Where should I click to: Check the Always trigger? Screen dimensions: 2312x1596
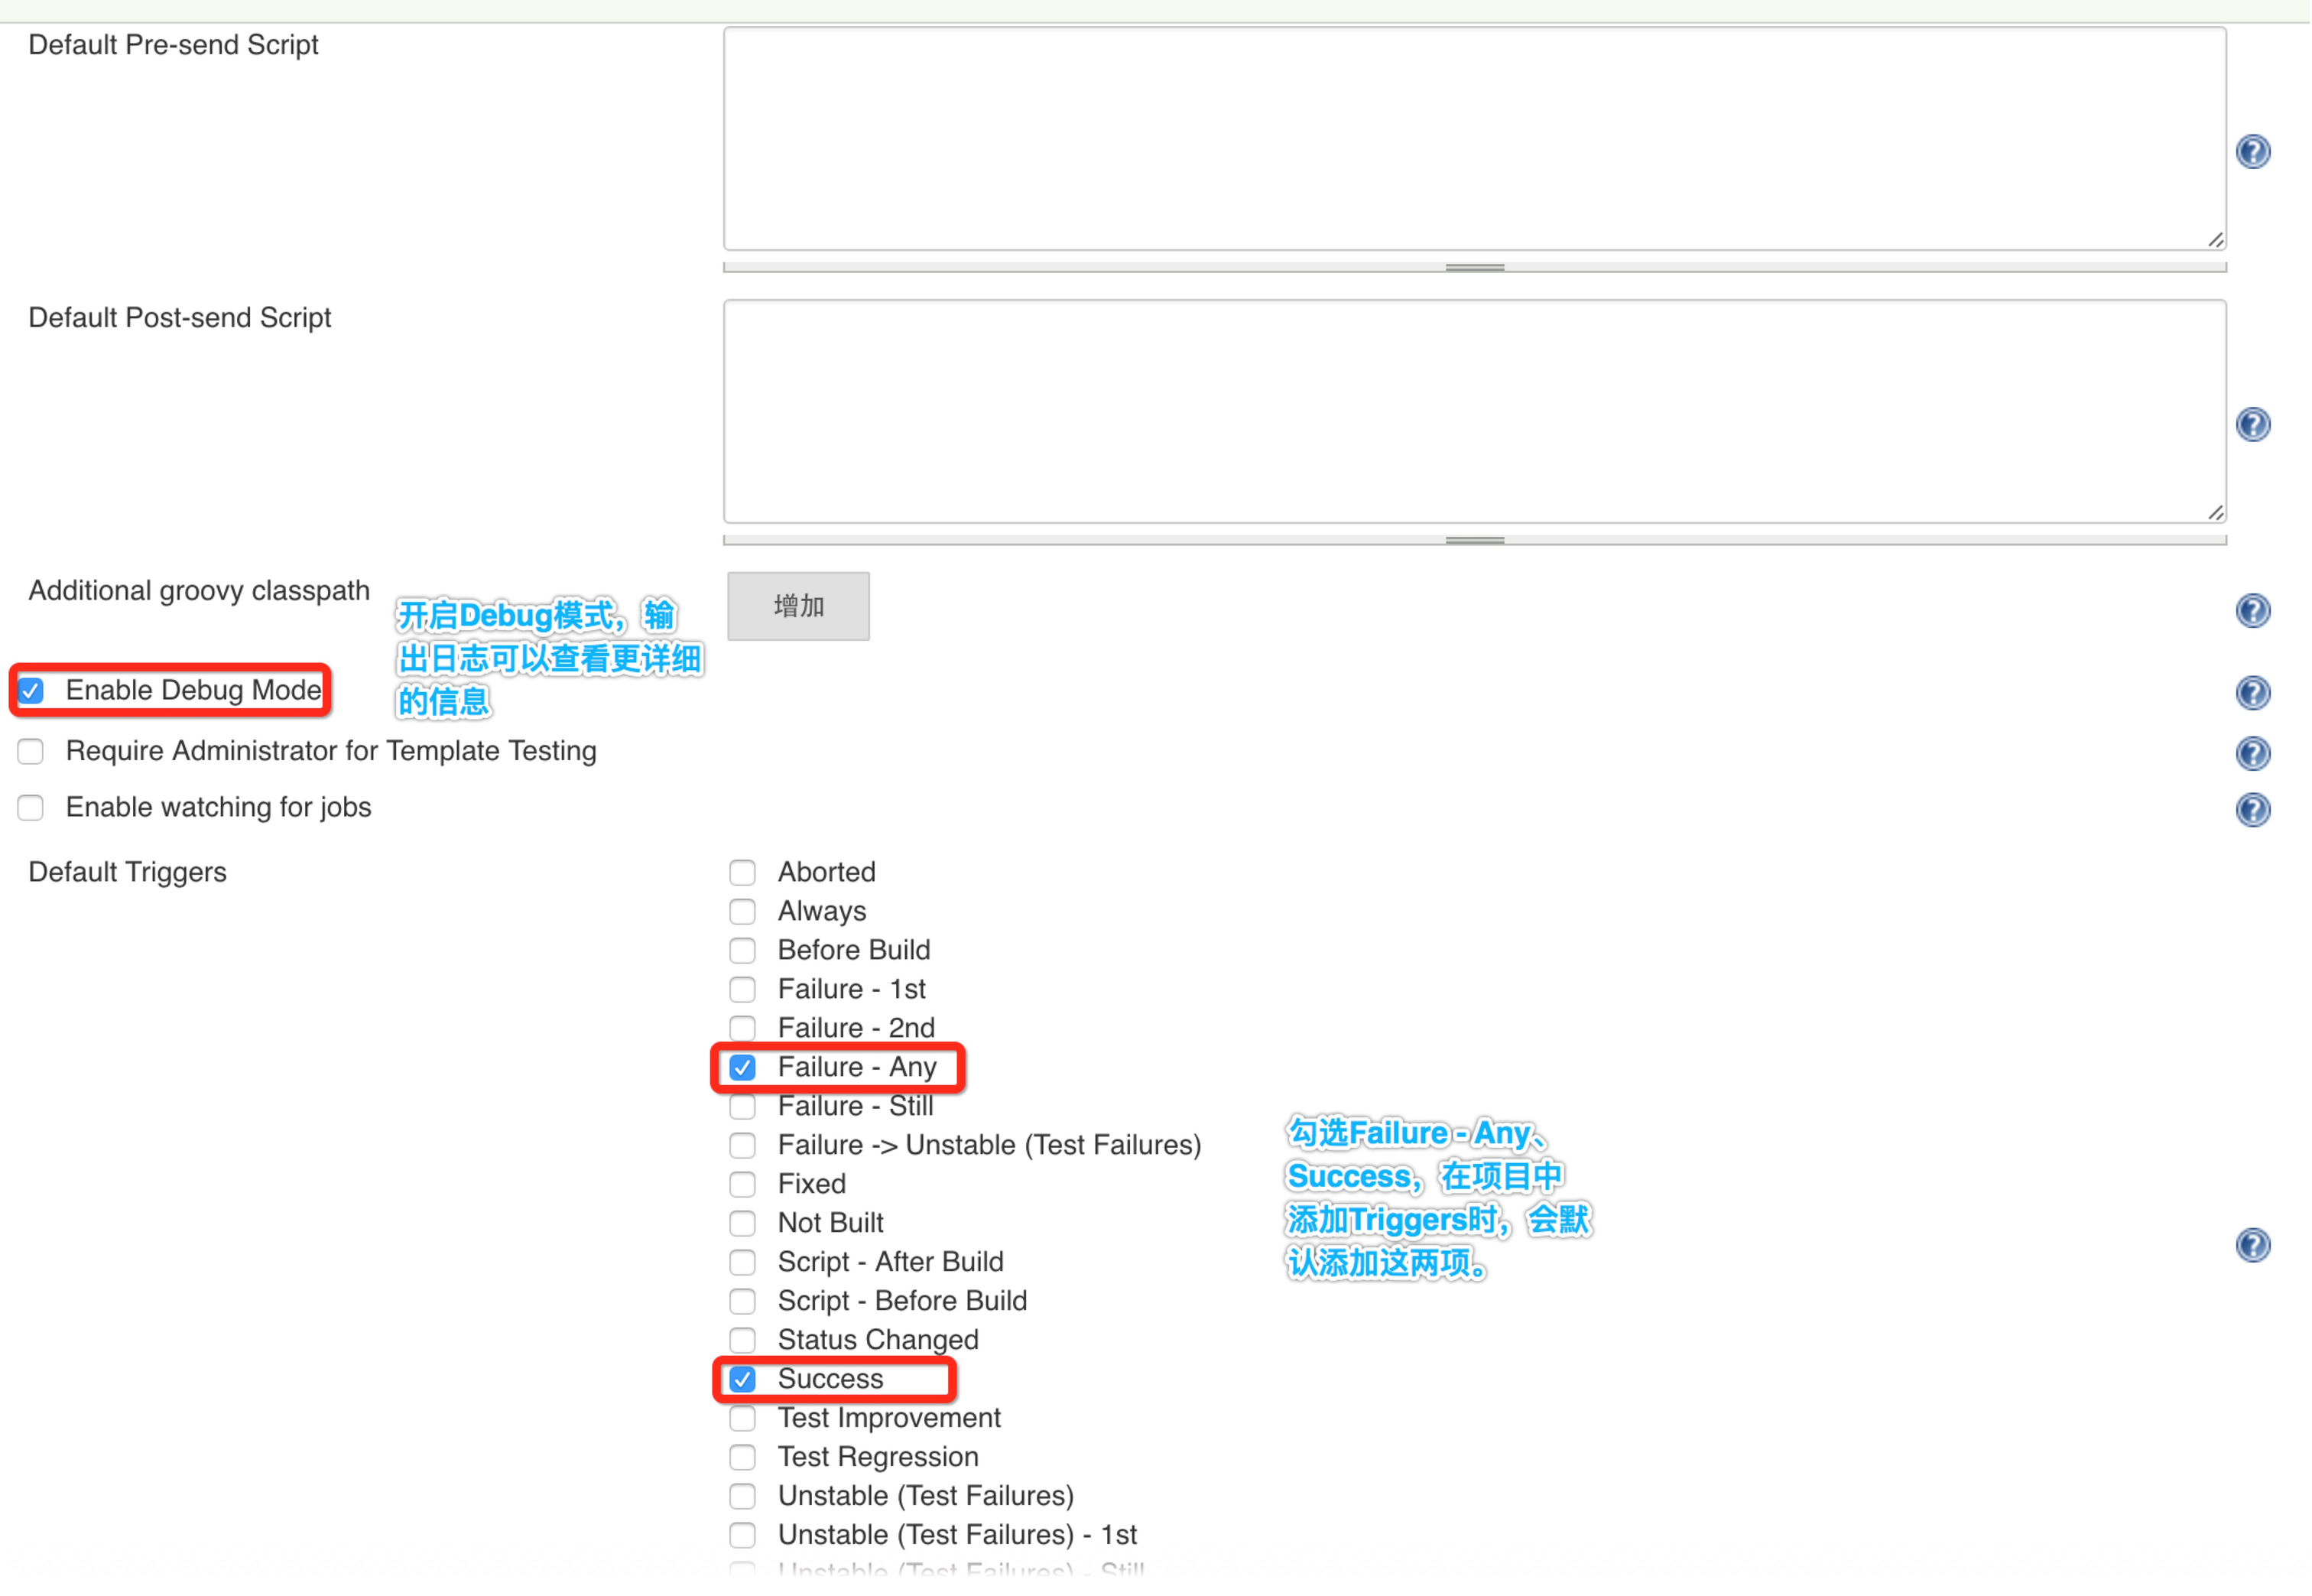point(742,911)
